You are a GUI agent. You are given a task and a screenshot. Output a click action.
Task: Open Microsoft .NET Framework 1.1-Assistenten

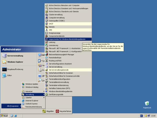(68, 48)
